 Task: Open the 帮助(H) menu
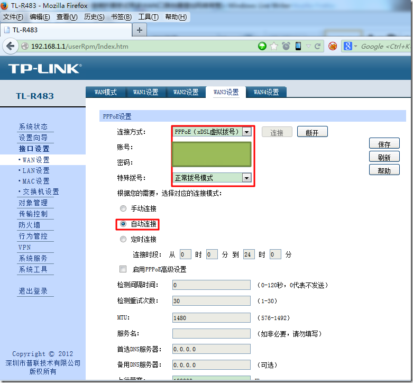click(176, 17)
